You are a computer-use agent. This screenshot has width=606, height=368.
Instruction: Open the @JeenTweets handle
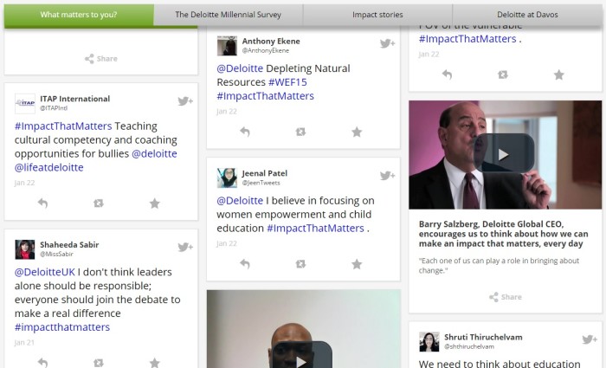[x=261, y=183]
